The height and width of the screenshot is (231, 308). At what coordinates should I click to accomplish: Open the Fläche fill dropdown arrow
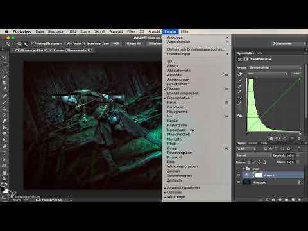click(298, 162)
